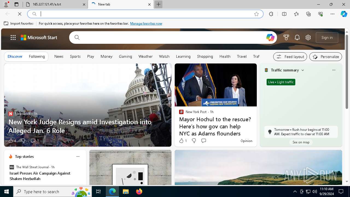
Task: Open Feed layout options
Action: click(290, 57)
